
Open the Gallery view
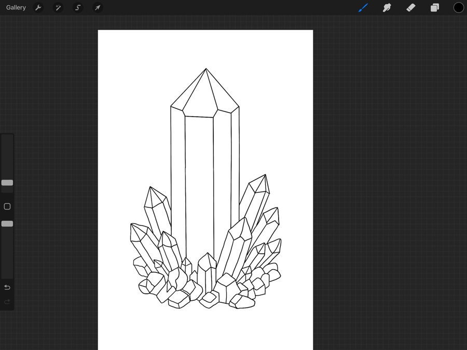point(16,8)
